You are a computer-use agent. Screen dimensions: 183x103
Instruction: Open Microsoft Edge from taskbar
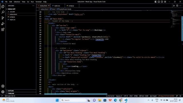116,100
